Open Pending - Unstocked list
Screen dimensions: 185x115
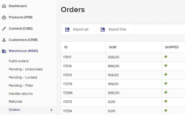pos(26,69)
